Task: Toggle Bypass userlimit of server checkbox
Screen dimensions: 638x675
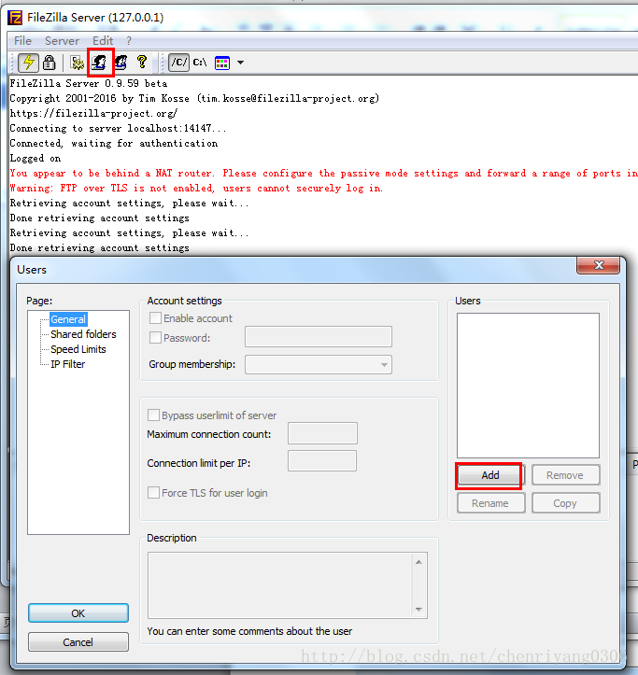Action: [153, 415]
